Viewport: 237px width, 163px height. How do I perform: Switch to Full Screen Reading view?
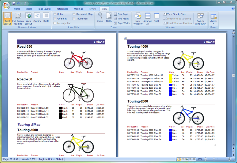(x=18, y=18)
